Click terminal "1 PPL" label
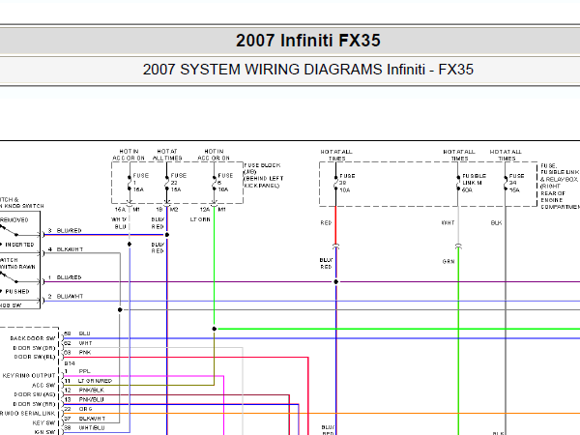Viewport: 580px width, 435px height. click(77, 371)
